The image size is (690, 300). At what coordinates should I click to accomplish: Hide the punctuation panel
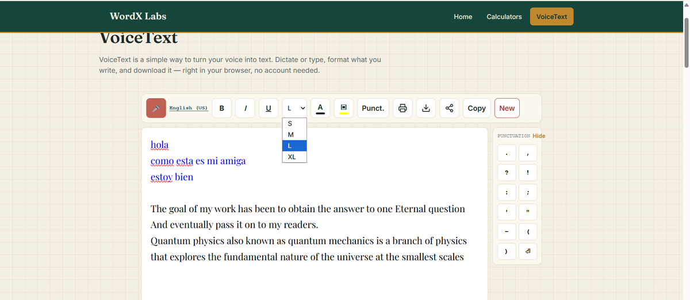(x=539, y=136)
